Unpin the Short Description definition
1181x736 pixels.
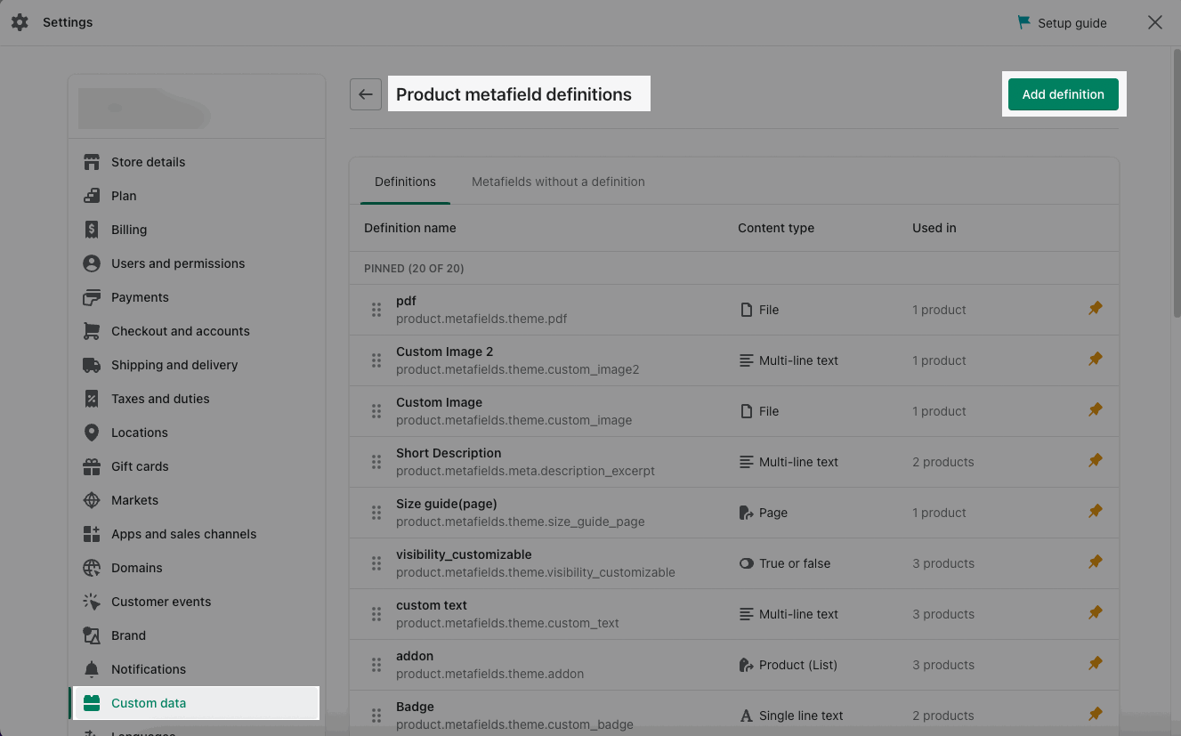coord(1096,461)
